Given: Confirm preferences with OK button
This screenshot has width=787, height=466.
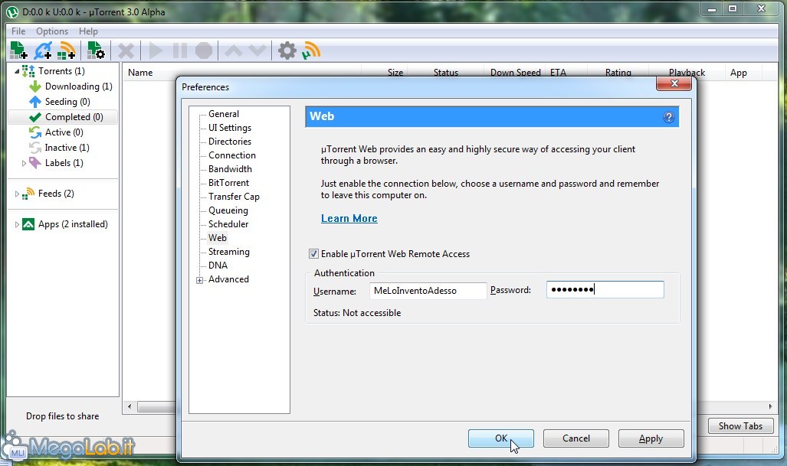Looking at the screenshot, I should click(x=501, y=438).
